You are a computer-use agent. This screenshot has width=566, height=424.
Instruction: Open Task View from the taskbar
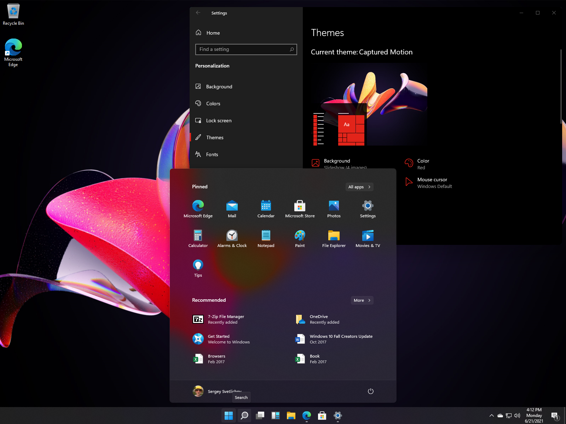260,416
